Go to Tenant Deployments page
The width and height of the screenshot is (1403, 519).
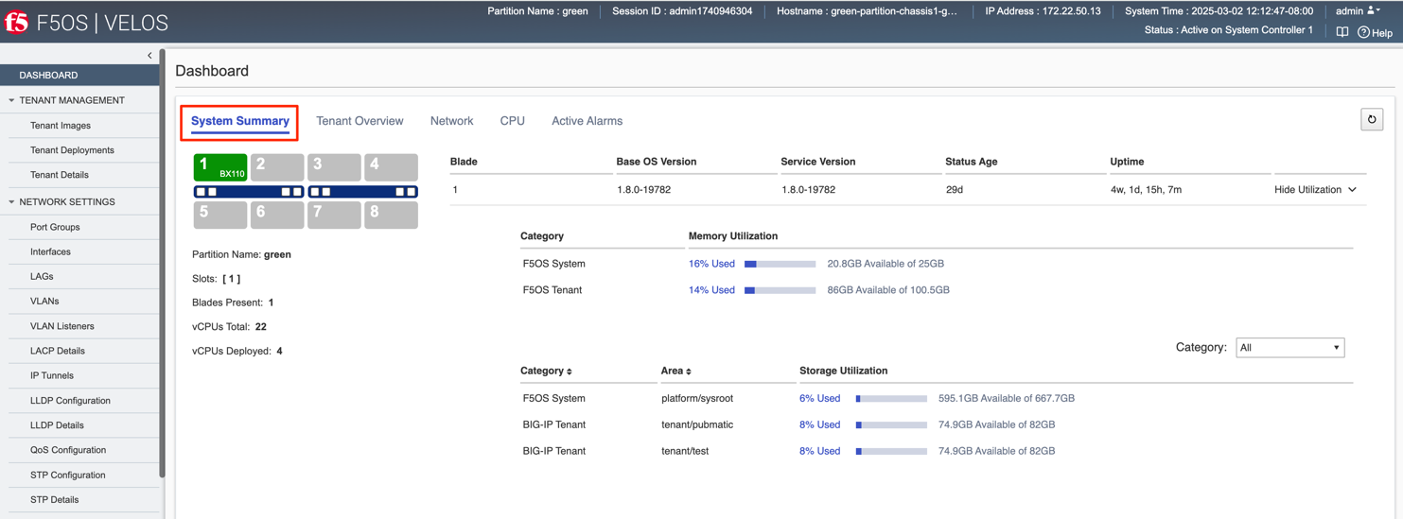(72, 150)
